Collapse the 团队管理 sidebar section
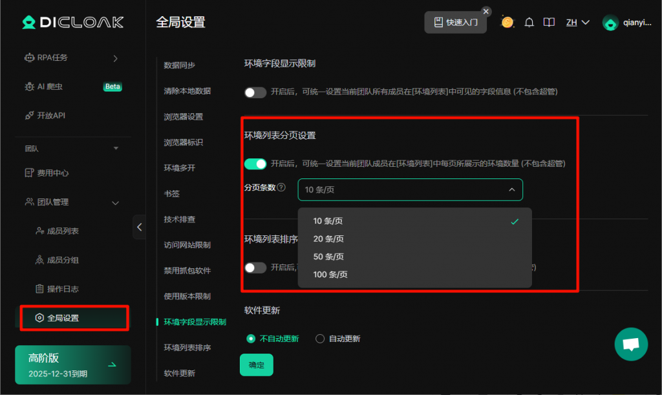The width and height of the screenshot is (662, 395). pyautogui.click(x=116, y=202)
